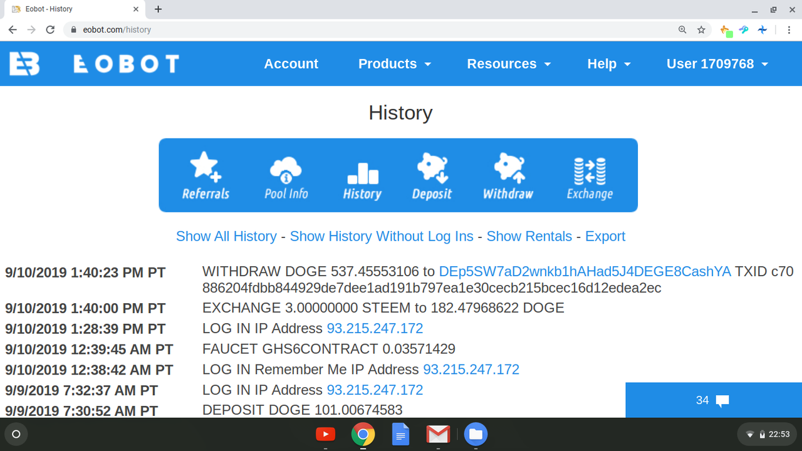This screenshot has height=451, width=802.
Task: Click the Export link
Action: pyautogui.click(x=605, y=236)
